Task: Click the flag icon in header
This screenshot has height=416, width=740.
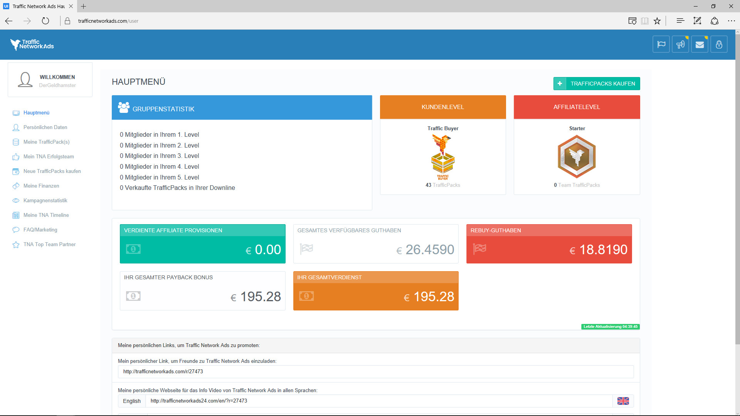Action: pos(661,45)
